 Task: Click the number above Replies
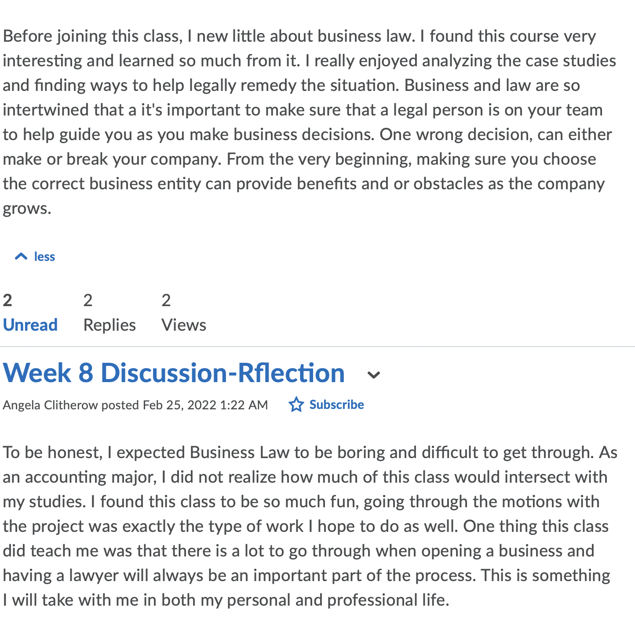pos(88,300)
